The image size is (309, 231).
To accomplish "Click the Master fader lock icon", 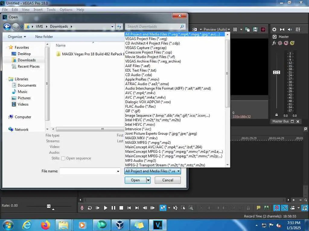I will 276,115.
